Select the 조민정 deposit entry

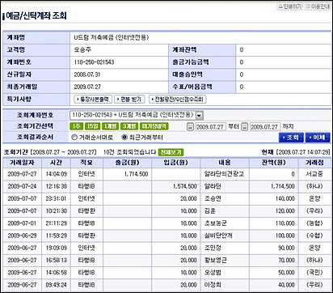tap(213, 248)
